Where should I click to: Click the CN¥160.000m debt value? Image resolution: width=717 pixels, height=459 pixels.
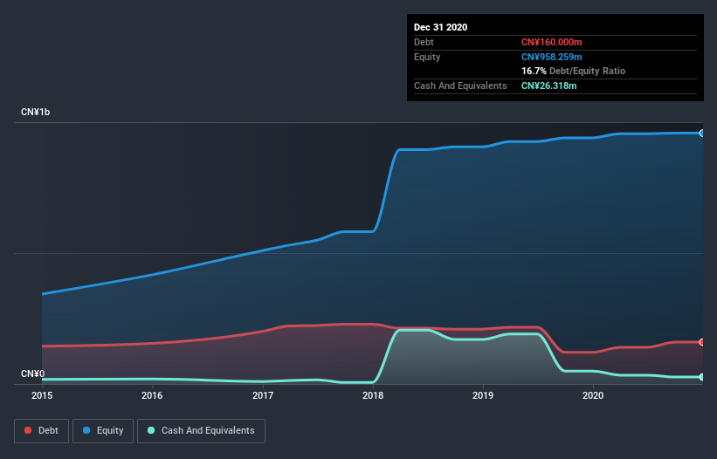point(551,42)
